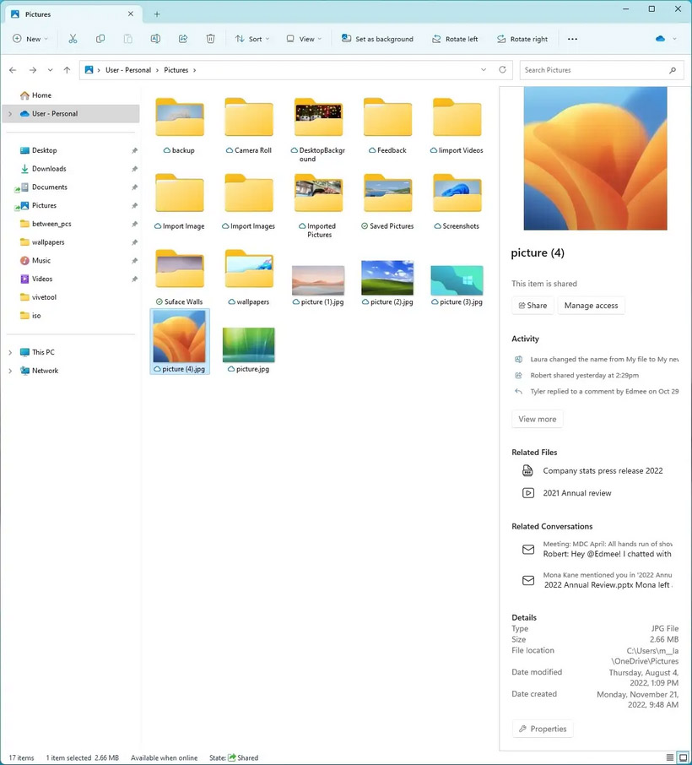Open Company stats press release 2022
The width and height of the screenshot is (692, 765).
(592, 471)
